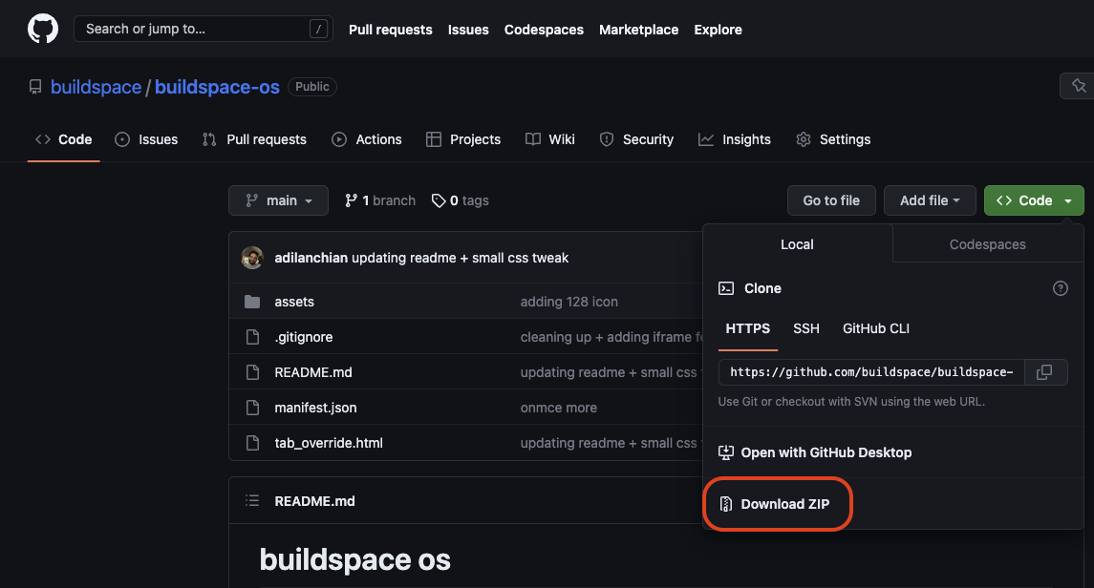The height and width of the screenshot is (588, 1094).
Task: View the 1 branch link
Action: [380, 200]
